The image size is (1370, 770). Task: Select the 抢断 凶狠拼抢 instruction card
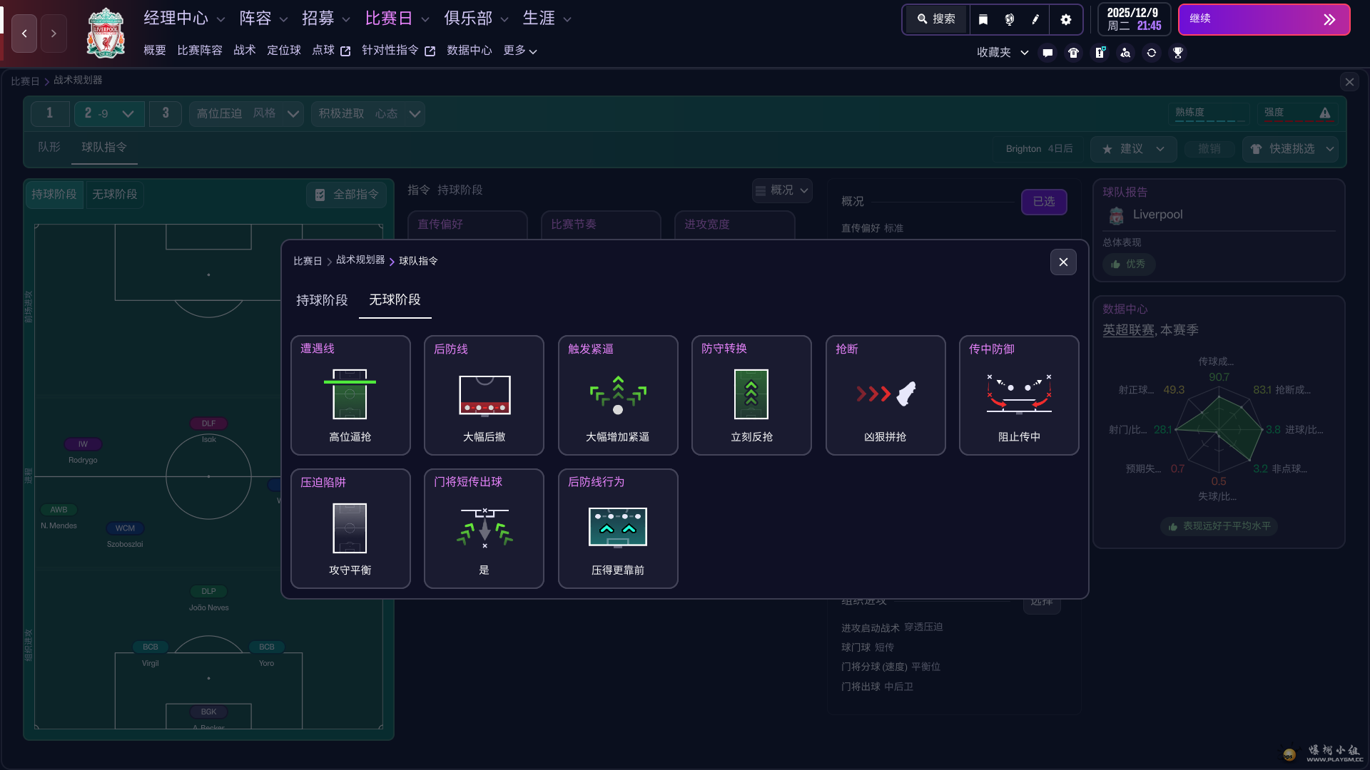[x=885, y=395]
